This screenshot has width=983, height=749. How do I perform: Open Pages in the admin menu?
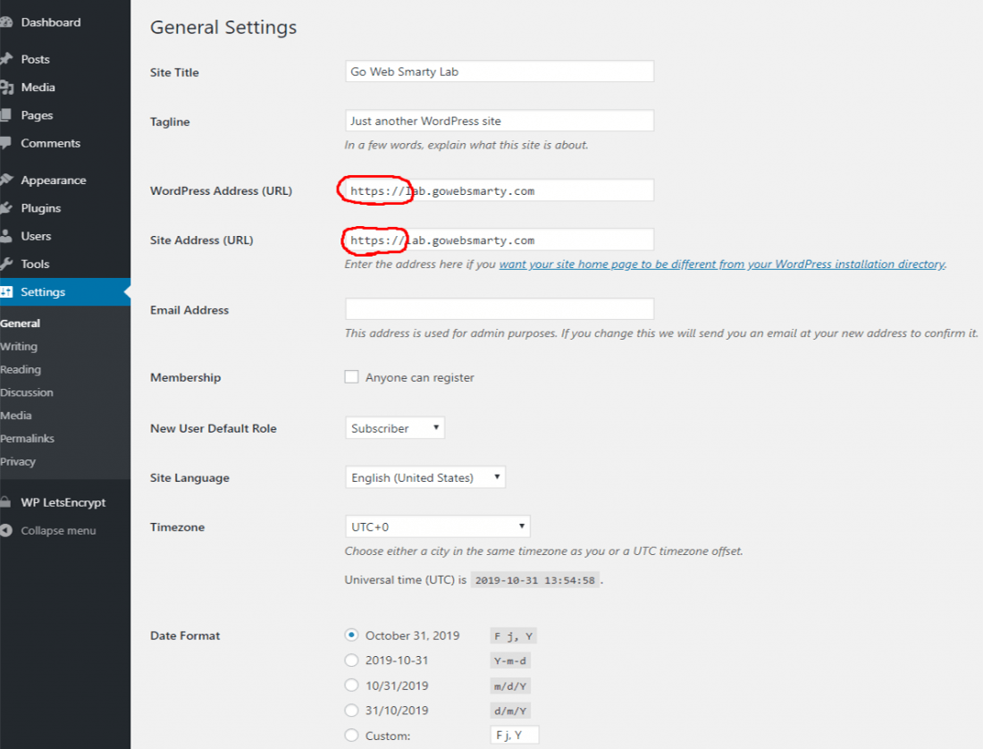(37, 115)
